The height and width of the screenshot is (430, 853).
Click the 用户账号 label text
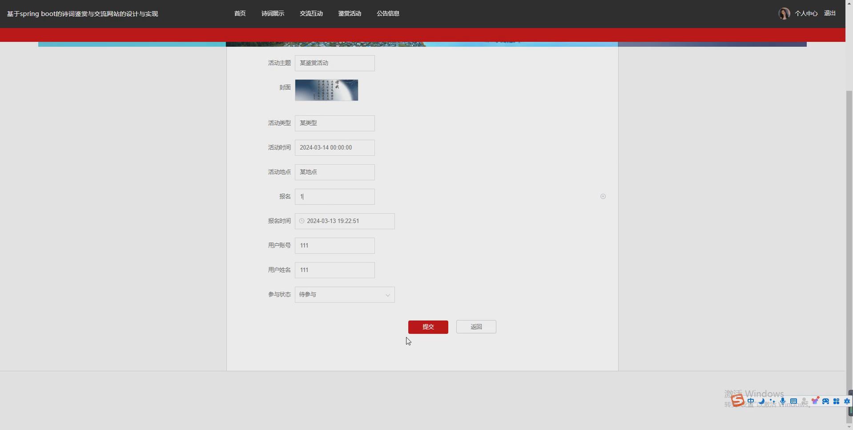pos(279,245)
